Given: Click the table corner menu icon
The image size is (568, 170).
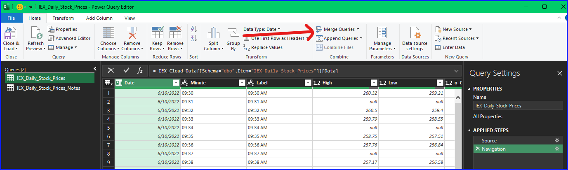Looking at the screenshot, I should (108, 83).
